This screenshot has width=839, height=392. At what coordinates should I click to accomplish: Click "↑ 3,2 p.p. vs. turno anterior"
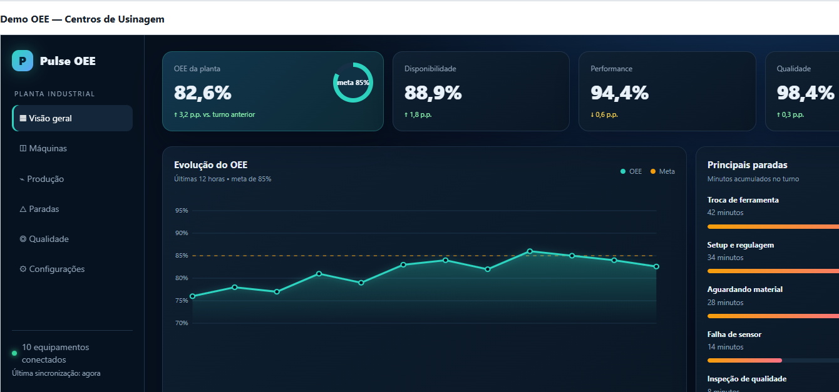pos(214,114)
